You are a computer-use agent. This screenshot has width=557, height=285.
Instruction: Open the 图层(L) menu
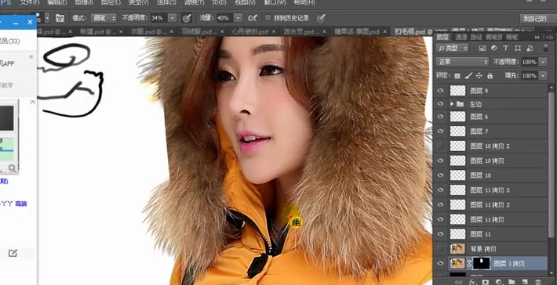111,3
